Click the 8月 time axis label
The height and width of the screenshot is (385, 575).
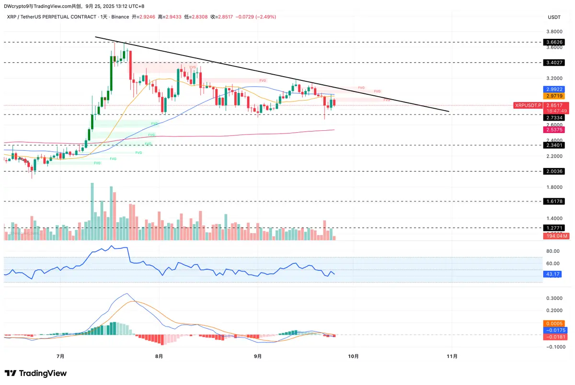(159, 356)
